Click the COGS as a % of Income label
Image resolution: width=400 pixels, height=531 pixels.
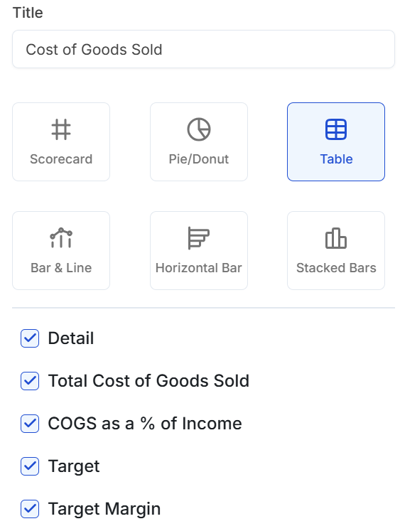145,424
